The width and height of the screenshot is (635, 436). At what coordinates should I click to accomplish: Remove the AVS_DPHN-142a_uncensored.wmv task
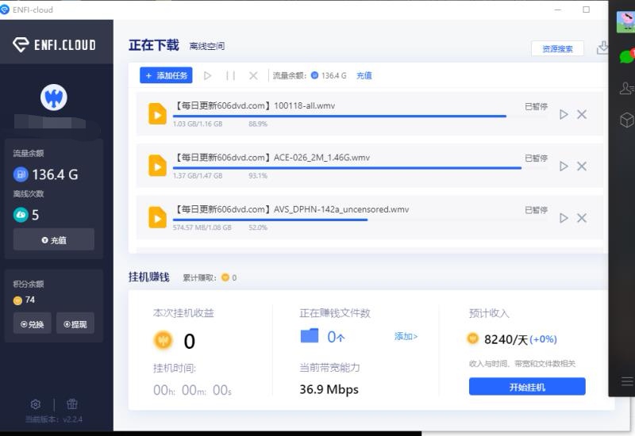point(582,218)
